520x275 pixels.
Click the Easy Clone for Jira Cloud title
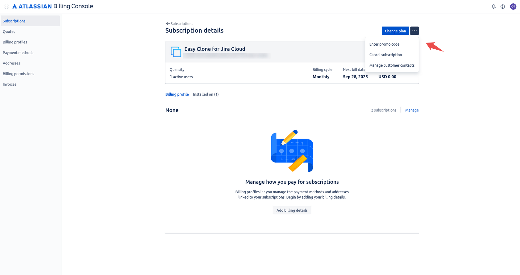click(215, 49)
